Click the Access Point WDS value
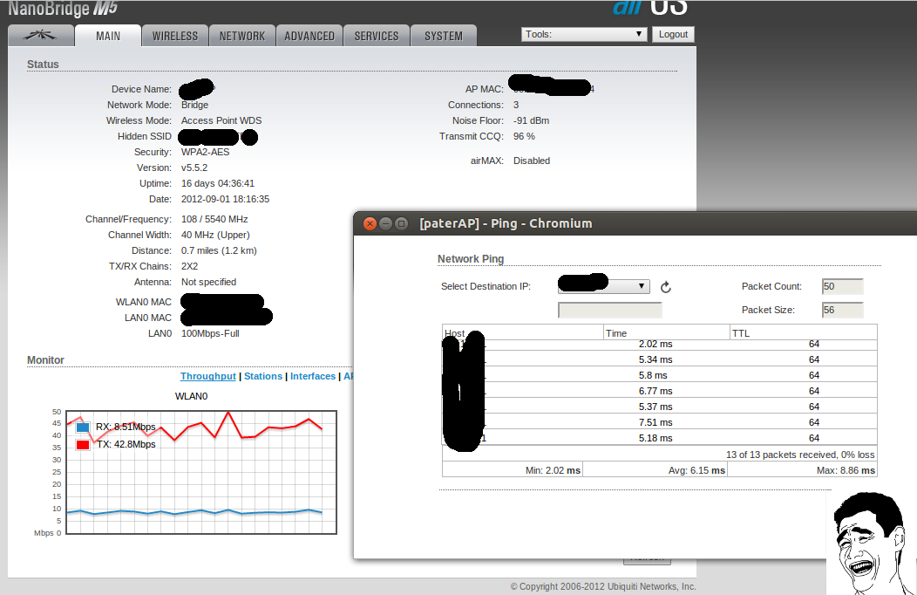 tap(221, 120)
